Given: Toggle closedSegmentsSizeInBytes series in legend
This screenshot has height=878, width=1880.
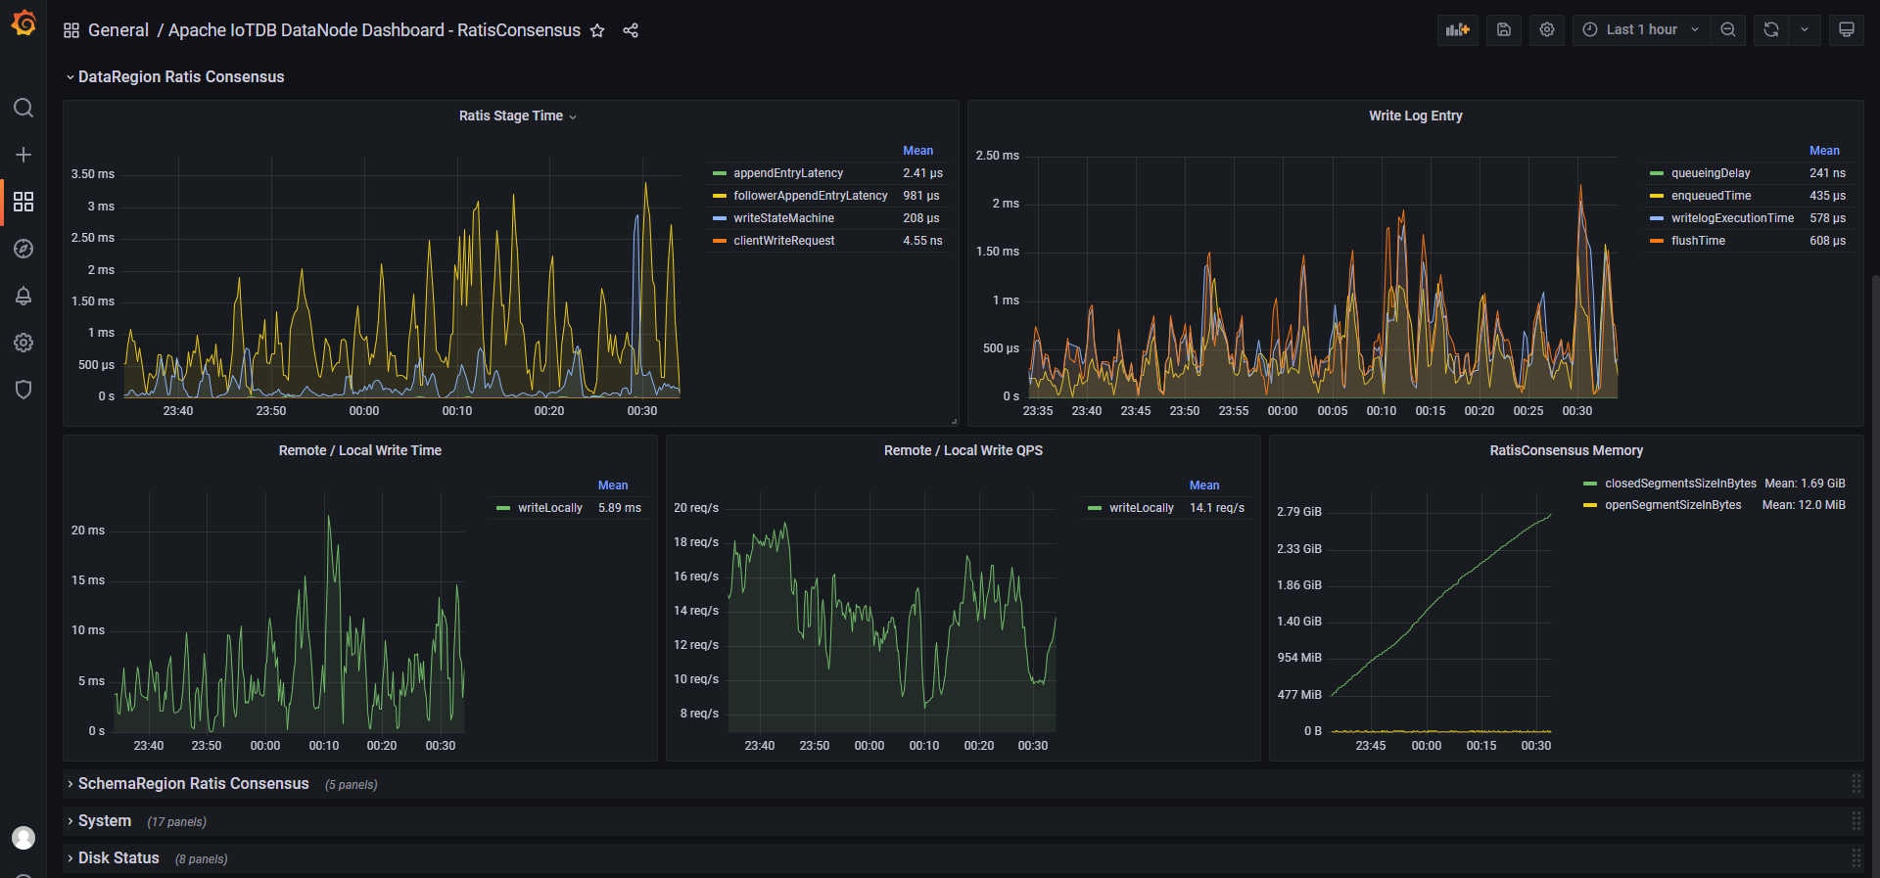Looking at the screenshot, I should (x=1680, y=484).
